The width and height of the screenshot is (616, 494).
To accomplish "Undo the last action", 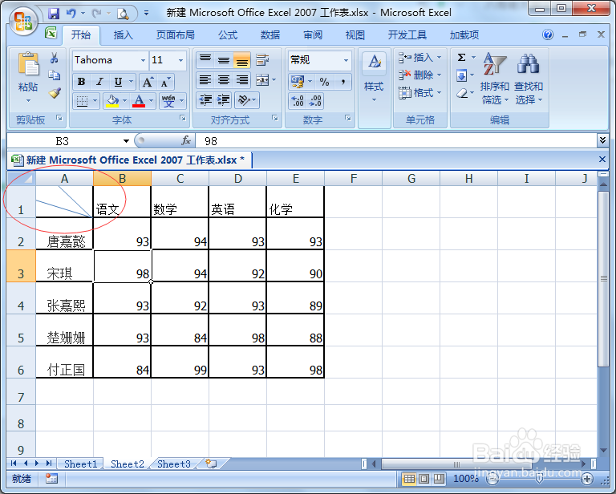I will (x=71, y=14).
